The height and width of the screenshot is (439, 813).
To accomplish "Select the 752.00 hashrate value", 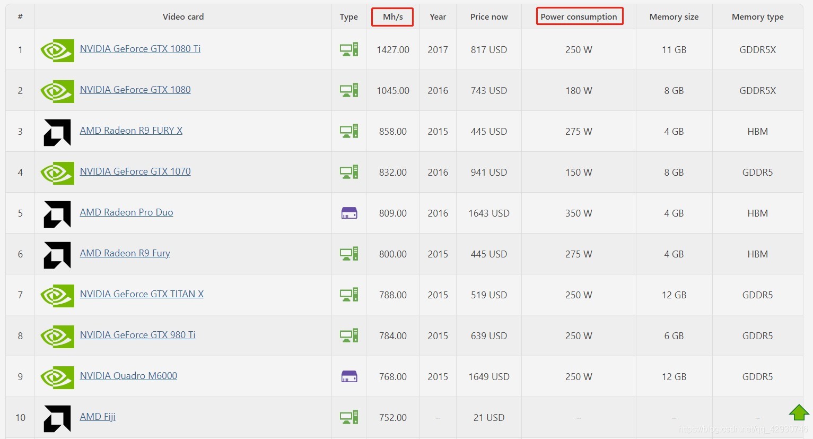I will tap(393, 418).
